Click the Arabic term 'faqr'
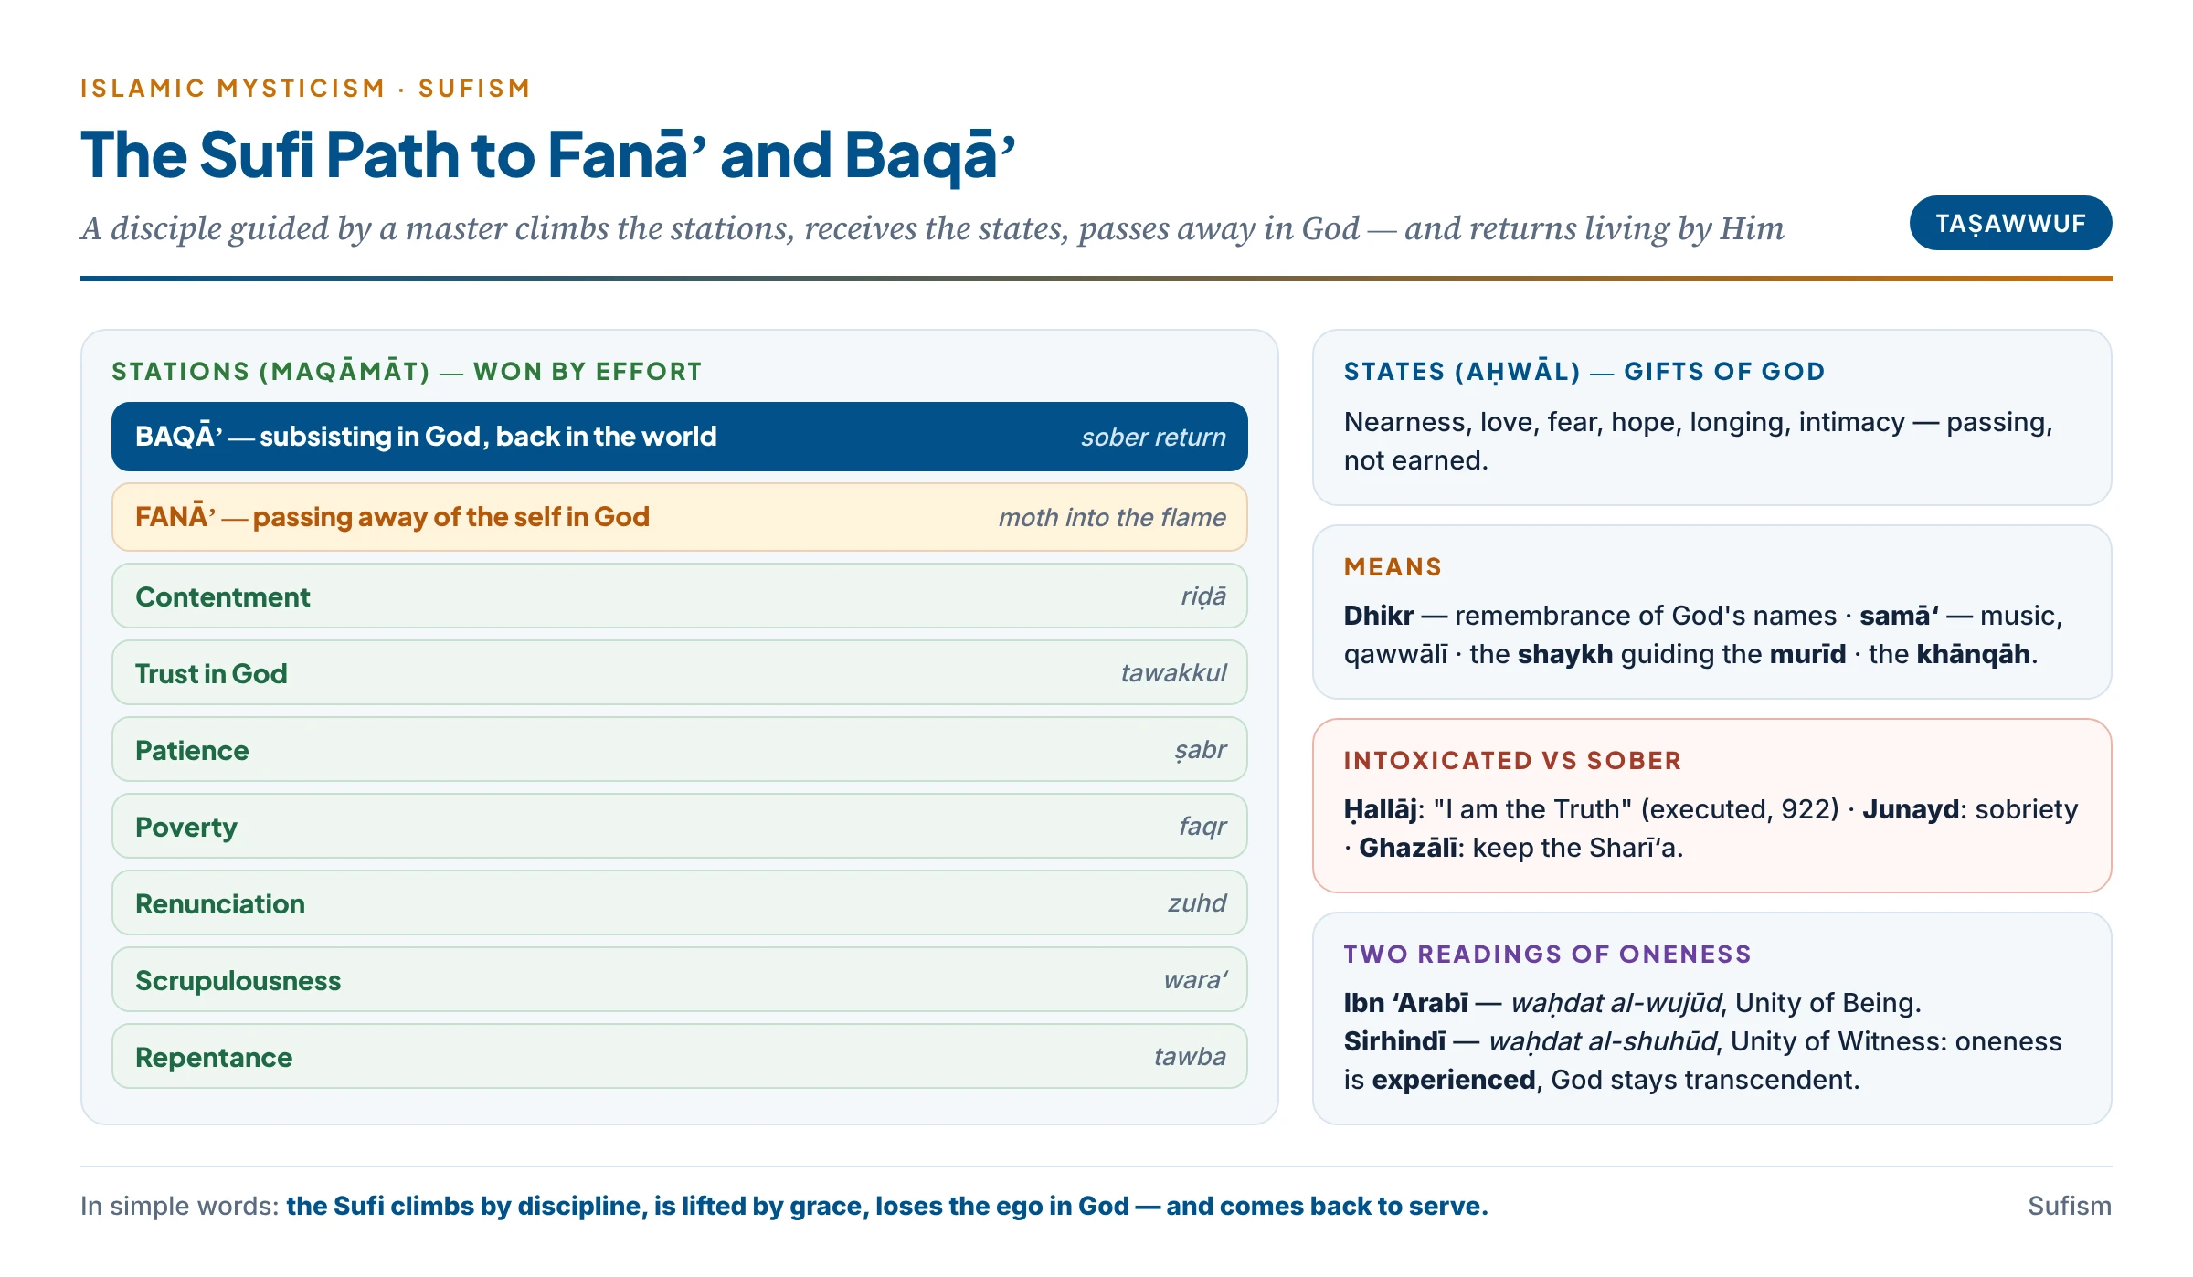The width and height of the screenshot is (2193, 1277). (1202, 827)
